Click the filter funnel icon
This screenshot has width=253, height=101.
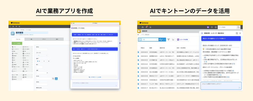pyautogui.click(x=169, y=39)
